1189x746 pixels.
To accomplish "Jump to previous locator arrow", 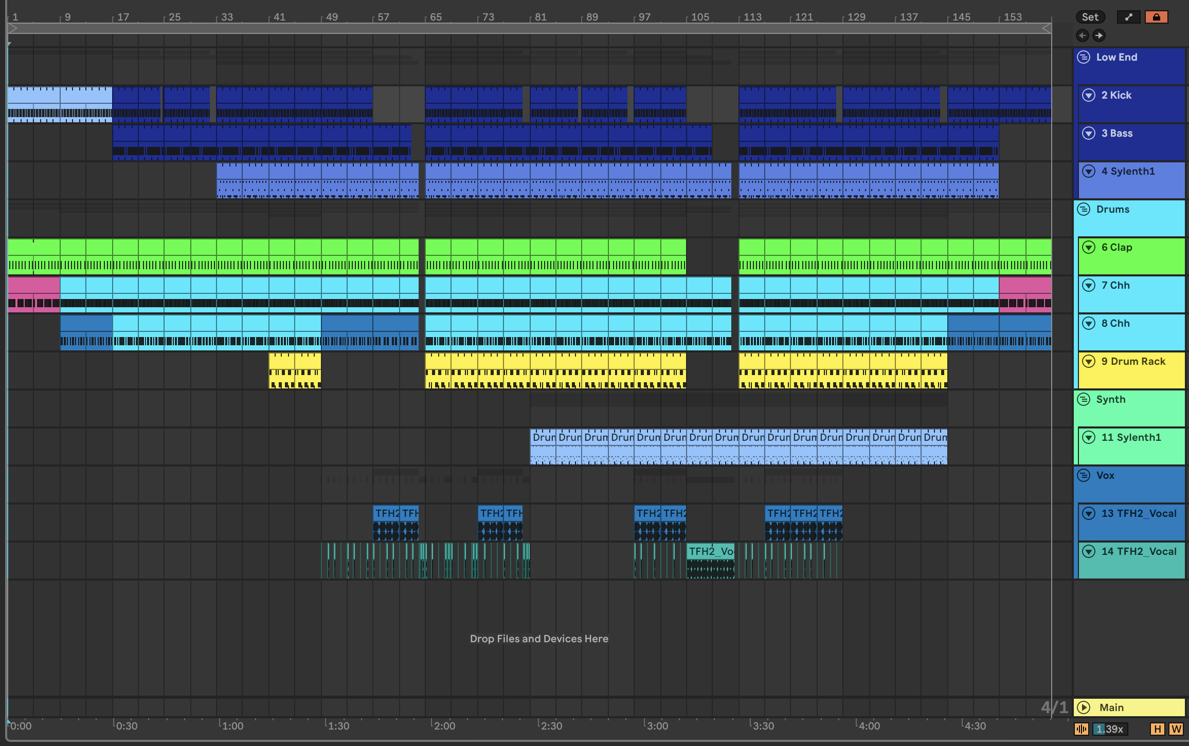I will [x=1082, y=35].
